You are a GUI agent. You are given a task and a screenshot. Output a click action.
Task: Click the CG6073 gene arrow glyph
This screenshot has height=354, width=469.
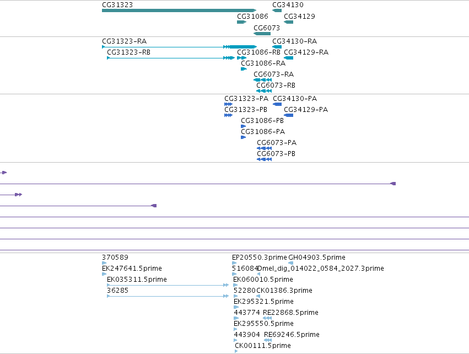(262, 34)
